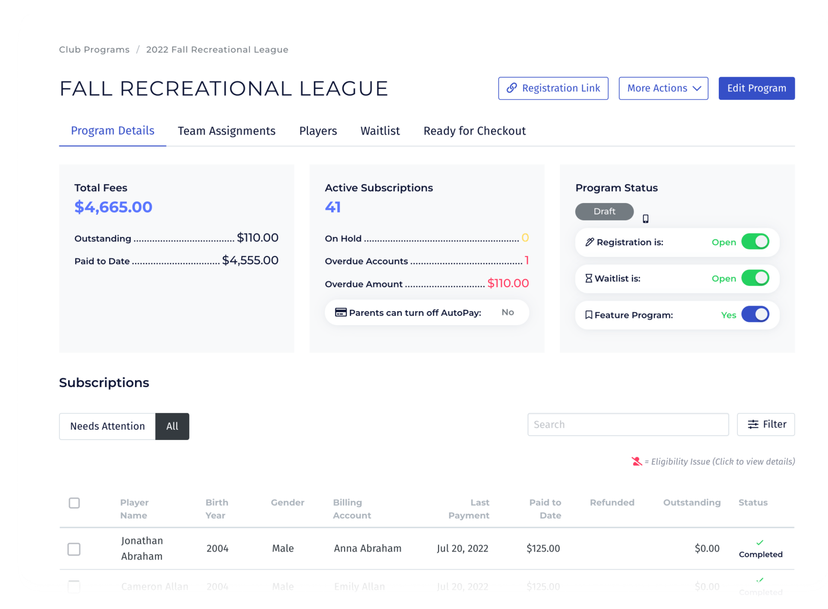Click the green check above Completed for Jonathan

pyautogui.click(x=760, y=542)
